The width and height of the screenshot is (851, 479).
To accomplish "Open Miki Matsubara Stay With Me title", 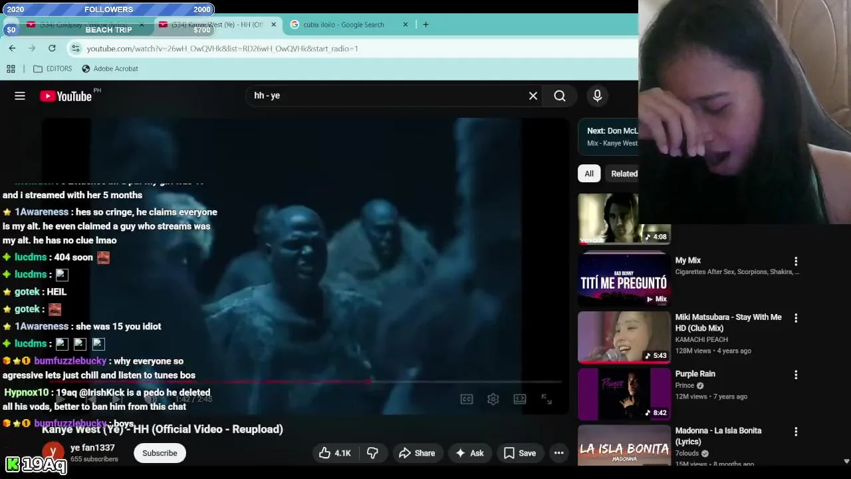I will 729,323.
